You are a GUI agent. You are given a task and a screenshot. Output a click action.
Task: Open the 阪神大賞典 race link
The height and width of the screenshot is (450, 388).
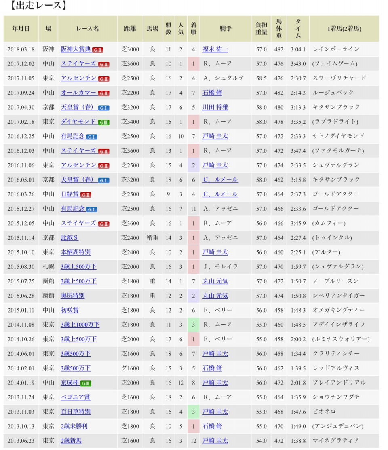click(x=76, y=49)
